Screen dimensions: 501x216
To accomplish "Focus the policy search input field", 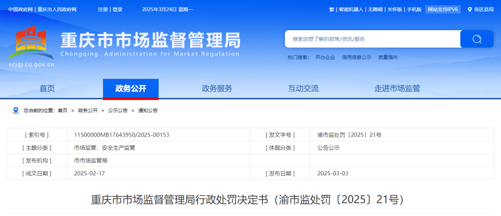I will 373,39.
